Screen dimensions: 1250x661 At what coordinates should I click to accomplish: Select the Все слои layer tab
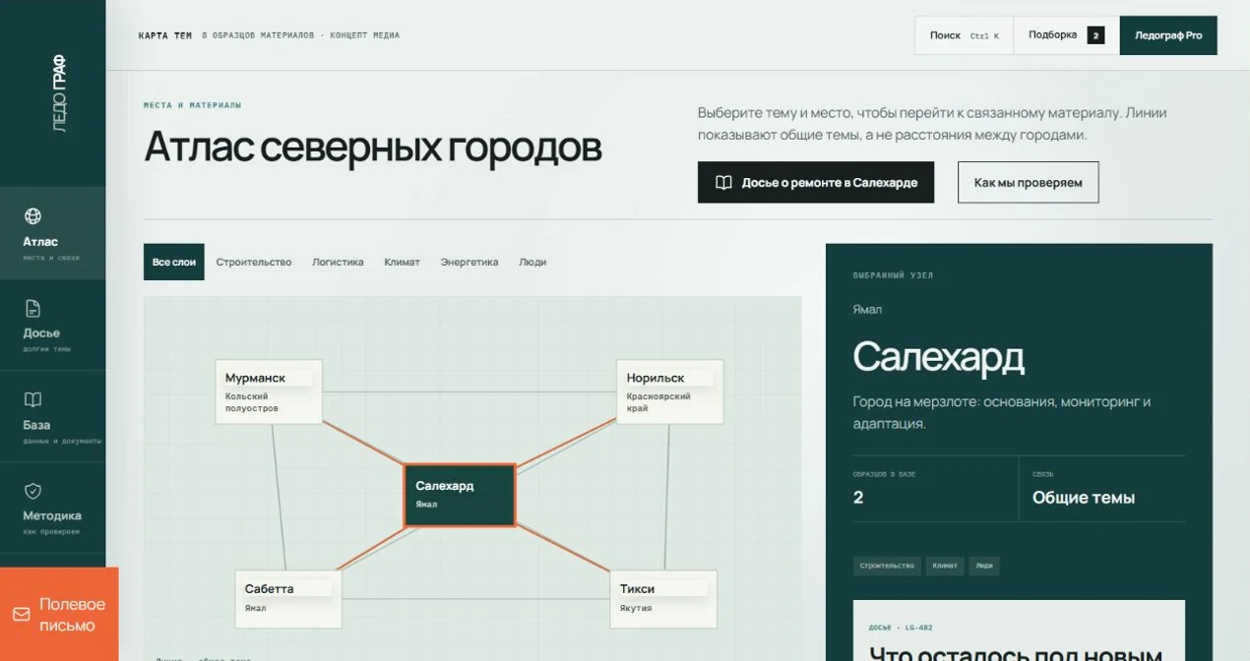coord(174,262)
